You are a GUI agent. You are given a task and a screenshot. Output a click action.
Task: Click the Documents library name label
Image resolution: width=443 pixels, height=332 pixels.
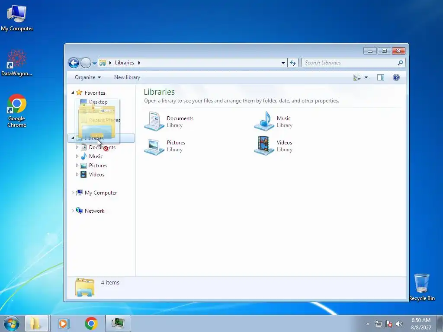click(180, 118)
